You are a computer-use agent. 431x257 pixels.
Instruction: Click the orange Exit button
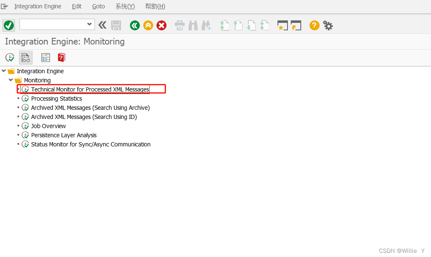[148, 25]
